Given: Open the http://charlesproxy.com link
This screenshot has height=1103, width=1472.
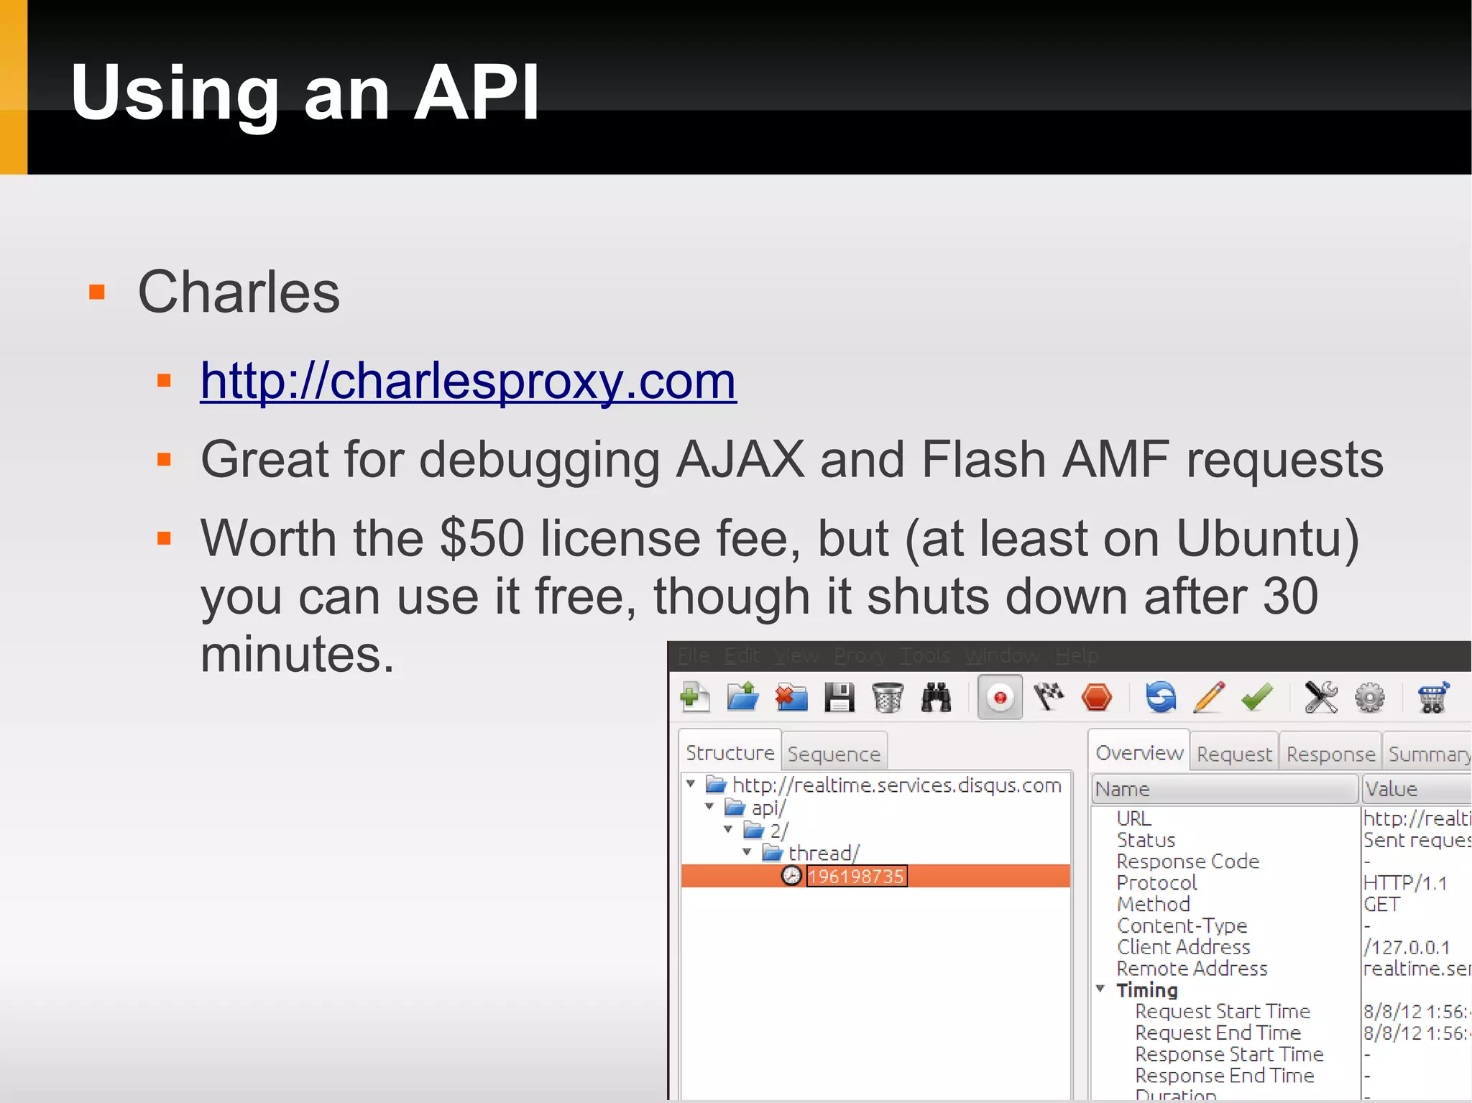Looking at the screenshot, I should tap(469, 381).
